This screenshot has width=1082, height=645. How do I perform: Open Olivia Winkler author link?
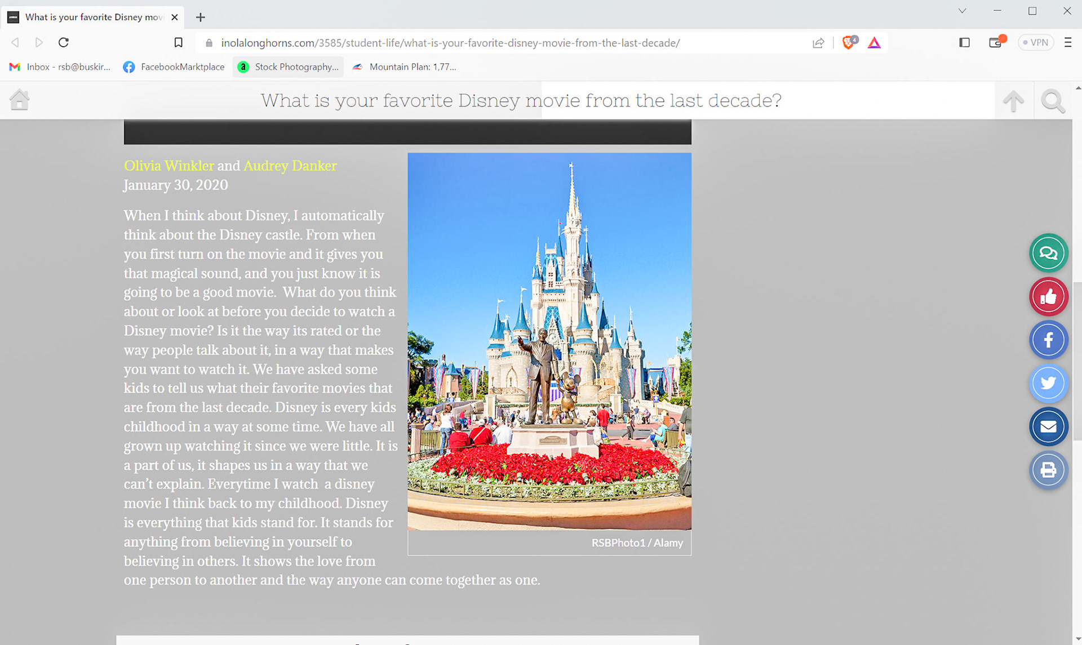[168, 166]
